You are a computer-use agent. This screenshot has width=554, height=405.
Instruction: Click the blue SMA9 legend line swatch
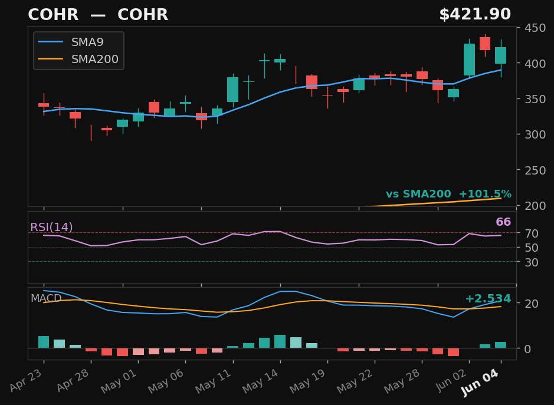point(50,42)
